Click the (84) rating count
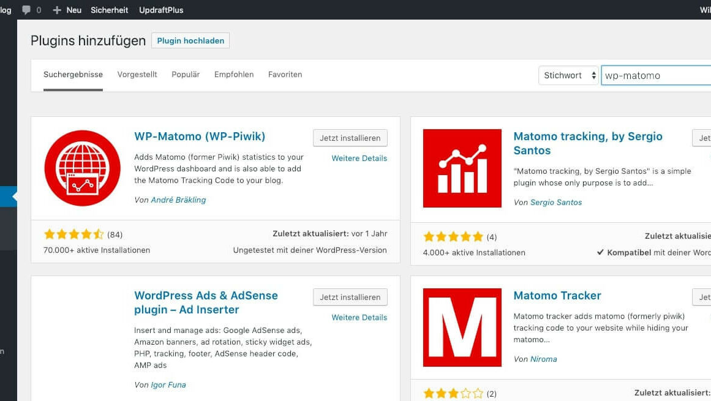Viewport: 711px width, 401px height. [115, 234]
